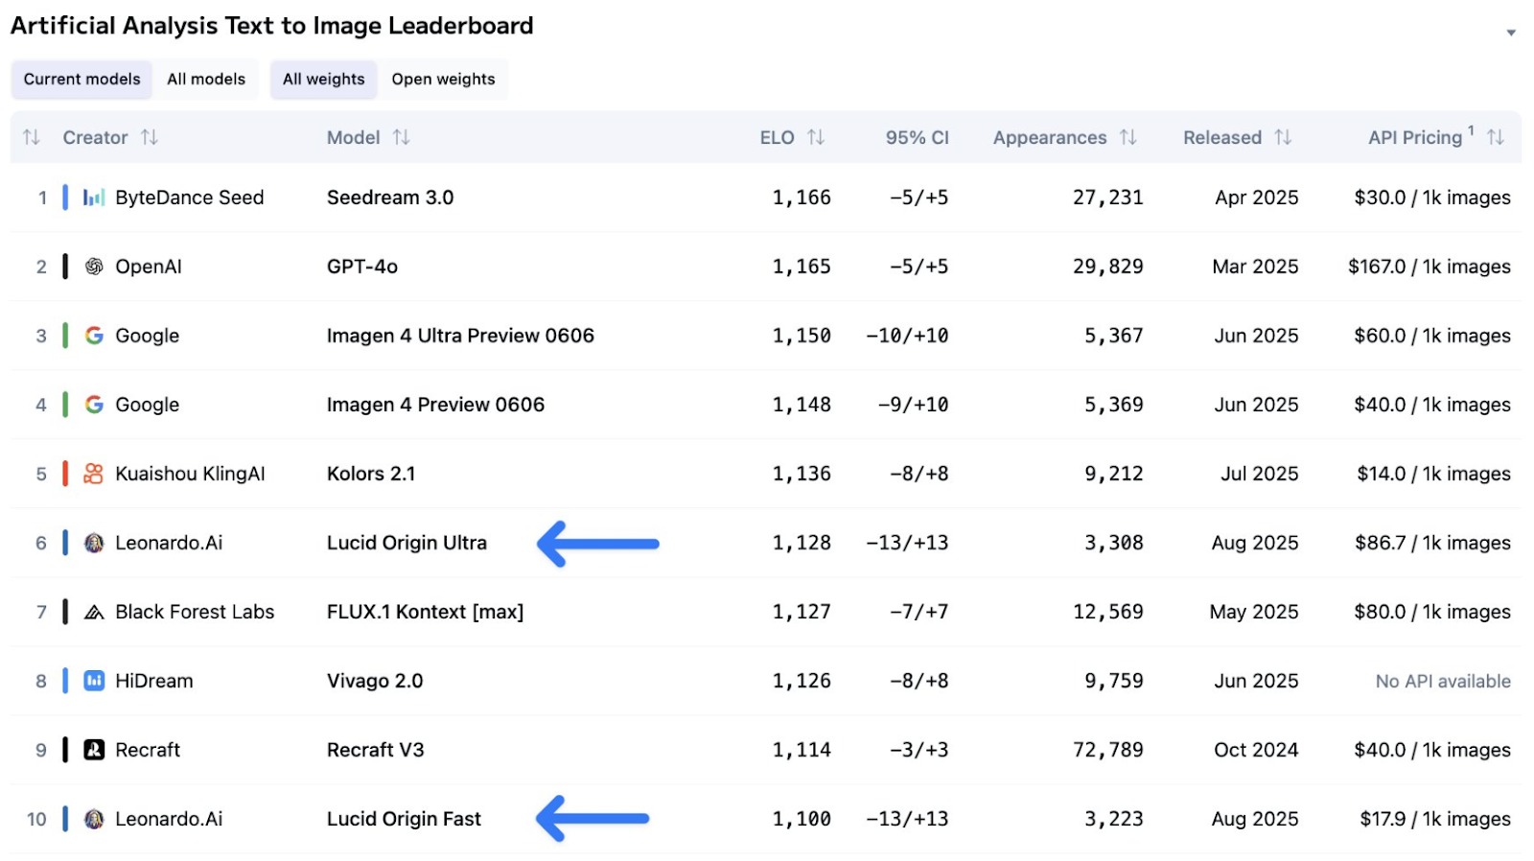Click the 95% CI column header
Viewport: 1534px width, 861px height.
tap(918, 137)
